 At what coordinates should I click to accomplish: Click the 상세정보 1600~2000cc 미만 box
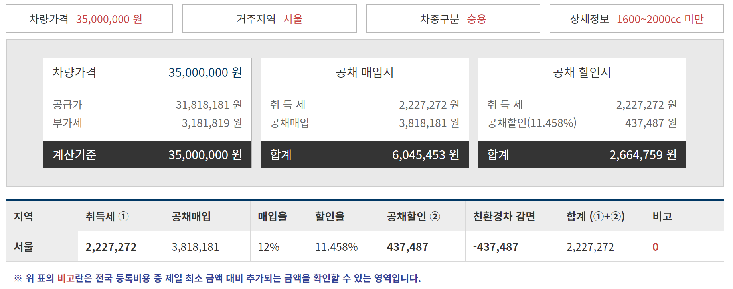pyautogui.click(x=637, y=19)
